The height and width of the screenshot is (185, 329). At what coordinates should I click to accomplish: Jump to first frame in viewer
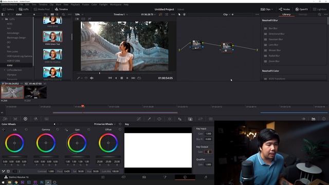(110, 78)
